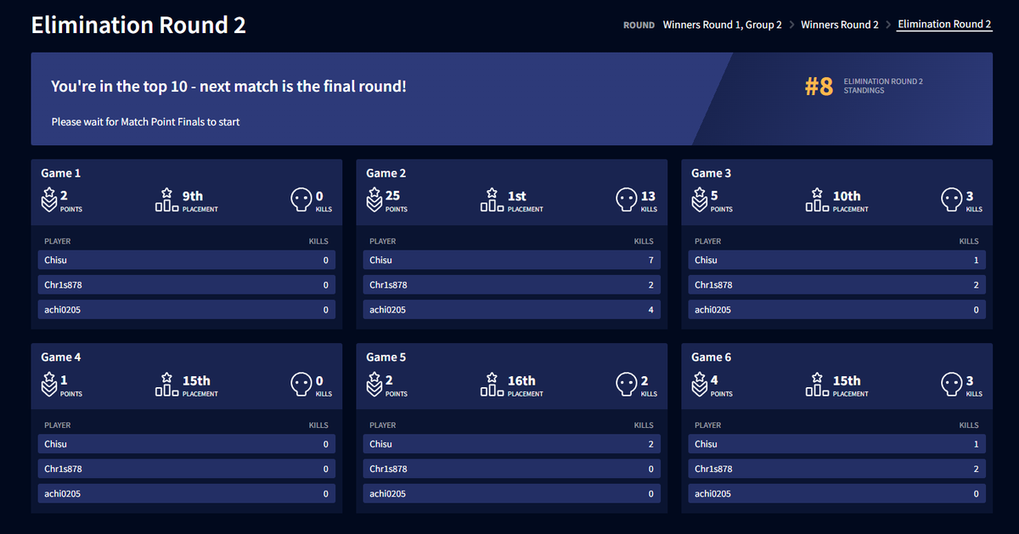Select the Game 5 card title
1019x534 pixels.
(x=386, y=357)
